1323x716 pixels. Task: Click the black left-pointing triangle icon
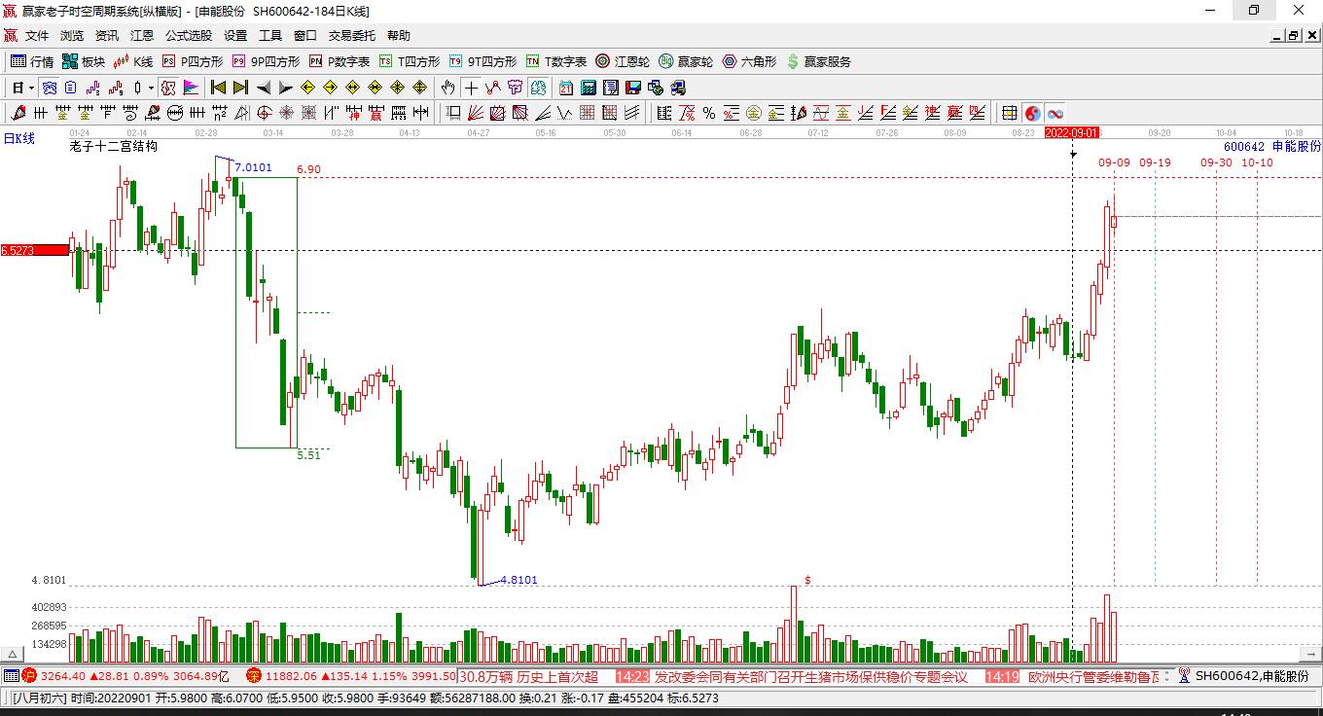tap(263, 88)
